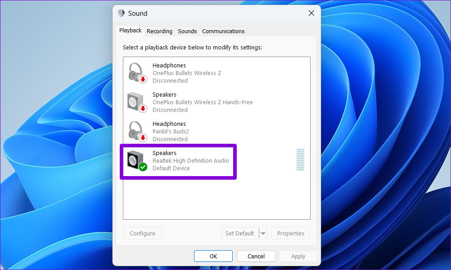Click the Sound title text in title bar
This screenshot has height=270, width=451.
138,13
